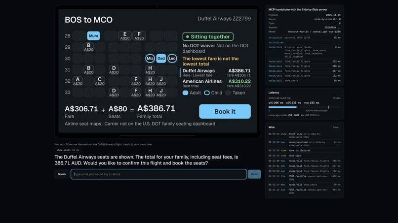398x223 pixels.
Task: Click the "mount view" Wire log entry
Action: click(x=304, y=135)
